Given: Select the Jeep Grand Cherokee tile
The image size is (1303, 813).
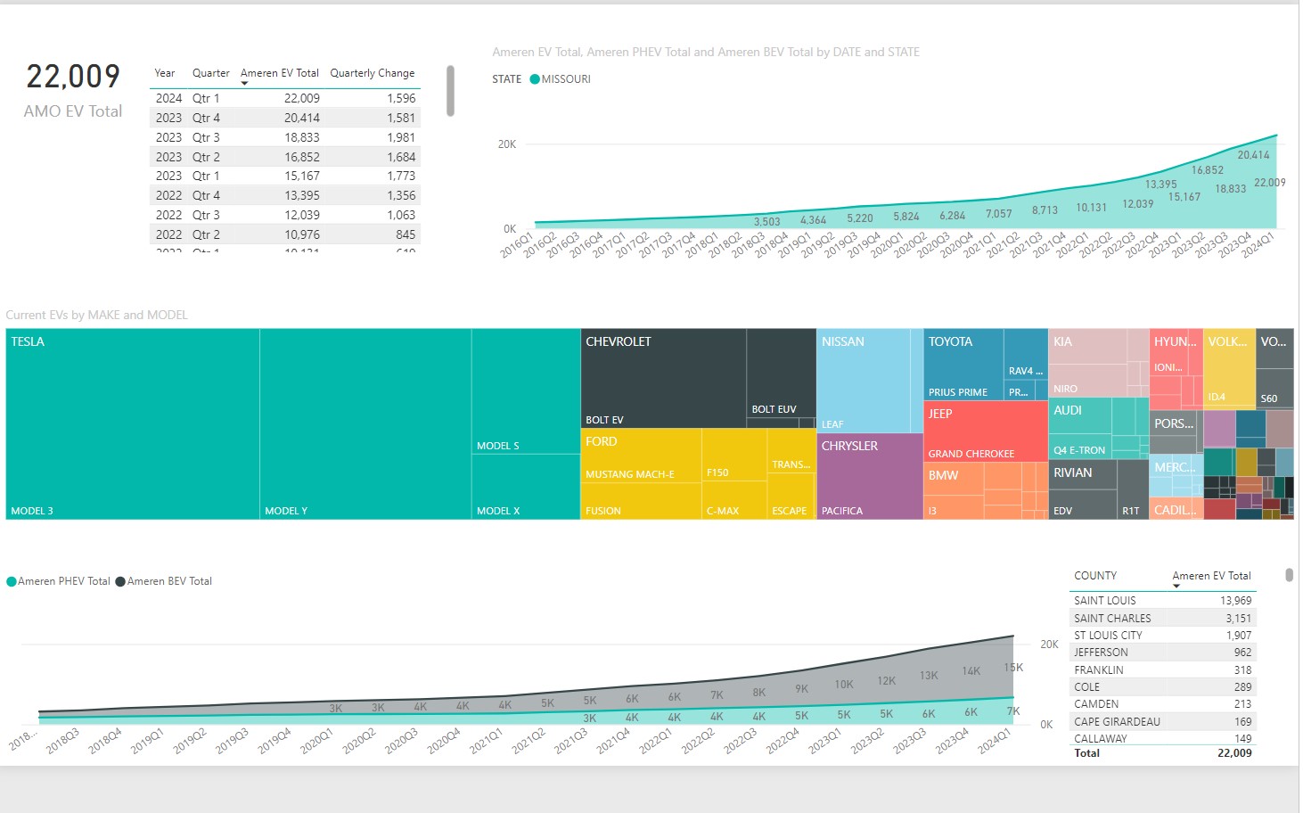Looking at the screenshot, I should (985, 431).
